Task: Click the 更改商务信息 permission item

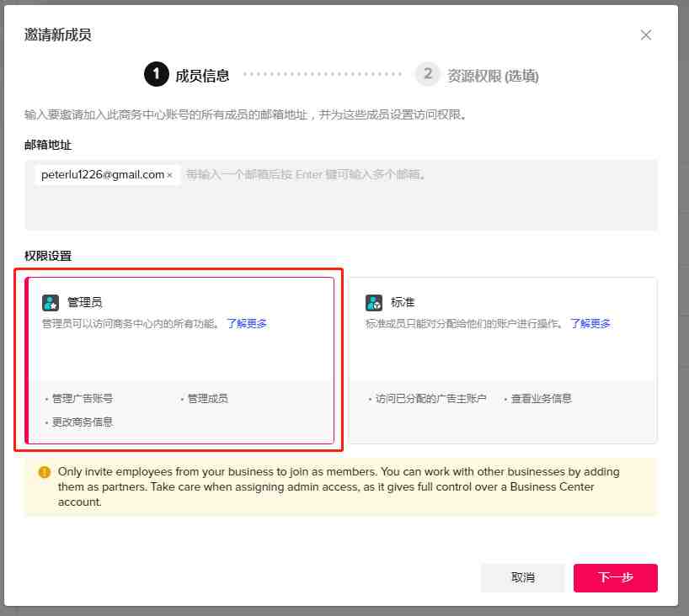Action: point(83,422)
